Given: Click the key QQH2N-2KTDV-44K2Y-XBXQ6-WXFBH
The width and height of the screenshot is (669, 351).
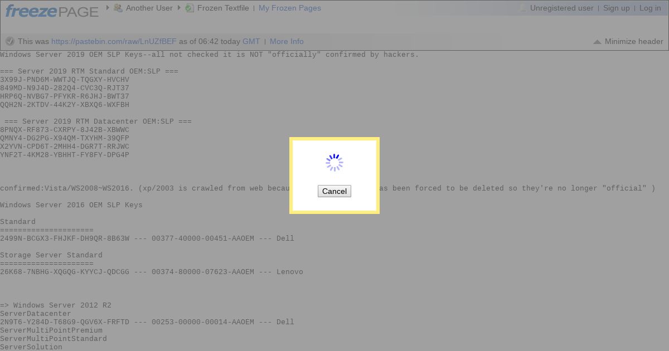Looking at the screenshot, I should (65, 105).
